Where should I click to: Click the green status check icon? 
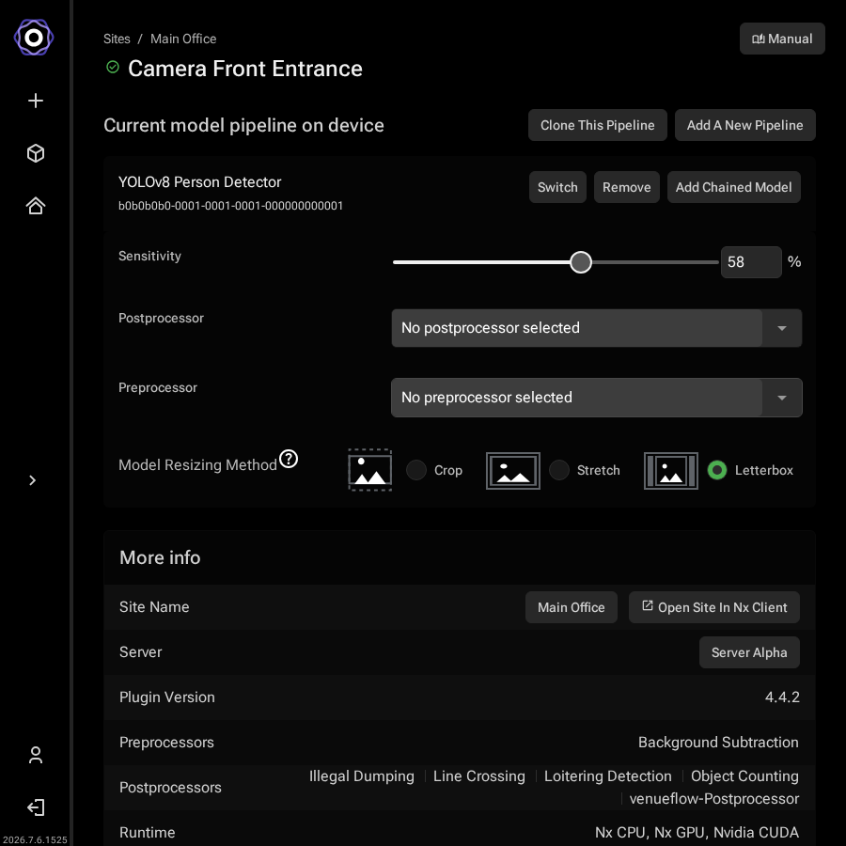click(x=113, y=67)
